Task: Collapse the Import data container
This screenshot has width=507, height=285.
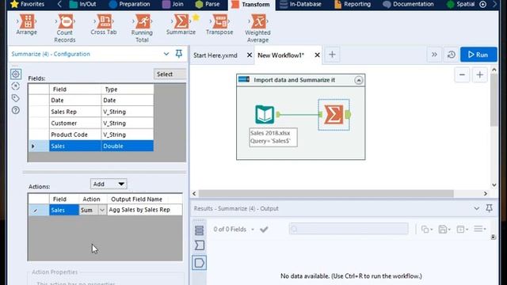Action: coord(359,80)
